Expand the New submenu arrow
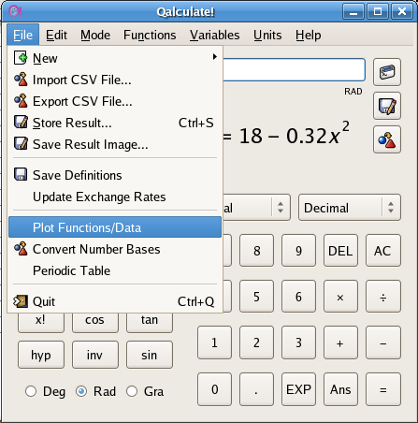The image size is (418, 423). click(x=214, y=57)
